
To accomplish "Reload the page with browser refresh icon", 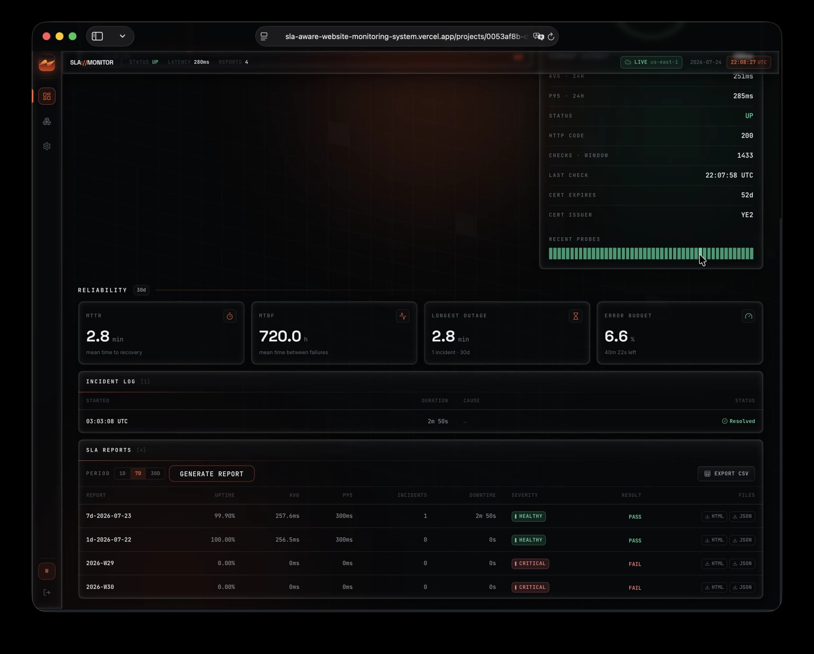I will (x=551, y=37).
